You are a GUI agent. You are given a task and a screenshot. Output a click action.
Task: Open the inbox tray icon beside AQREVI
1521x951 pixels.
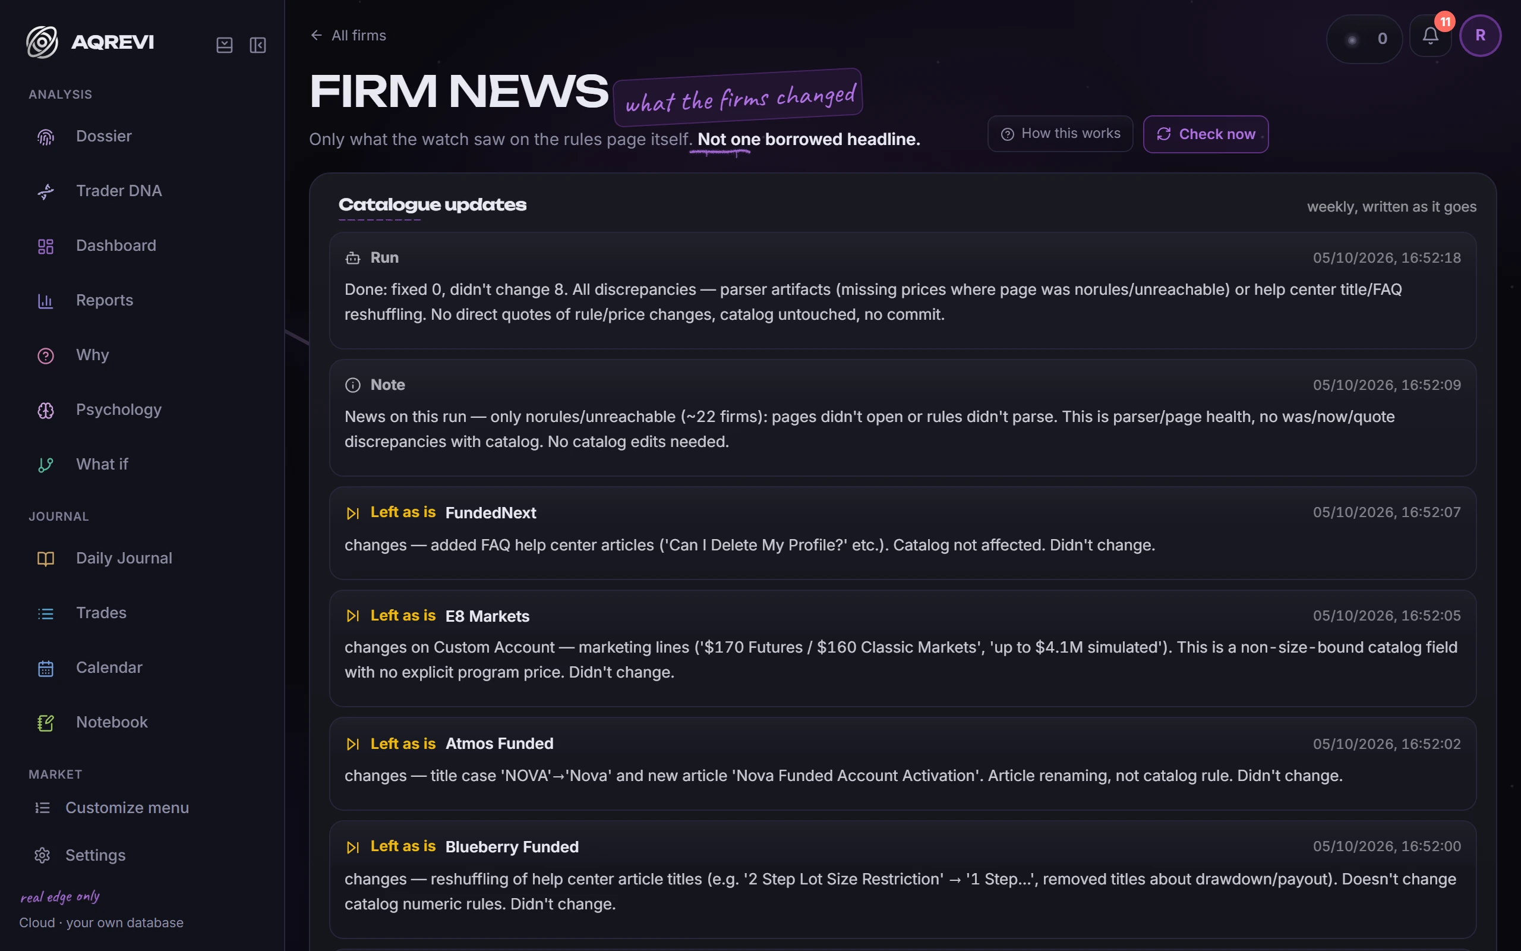point(225,45)
